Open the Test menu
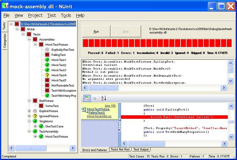Image resolution: width=237 pixels, height=160 pixels. [51, 15]
